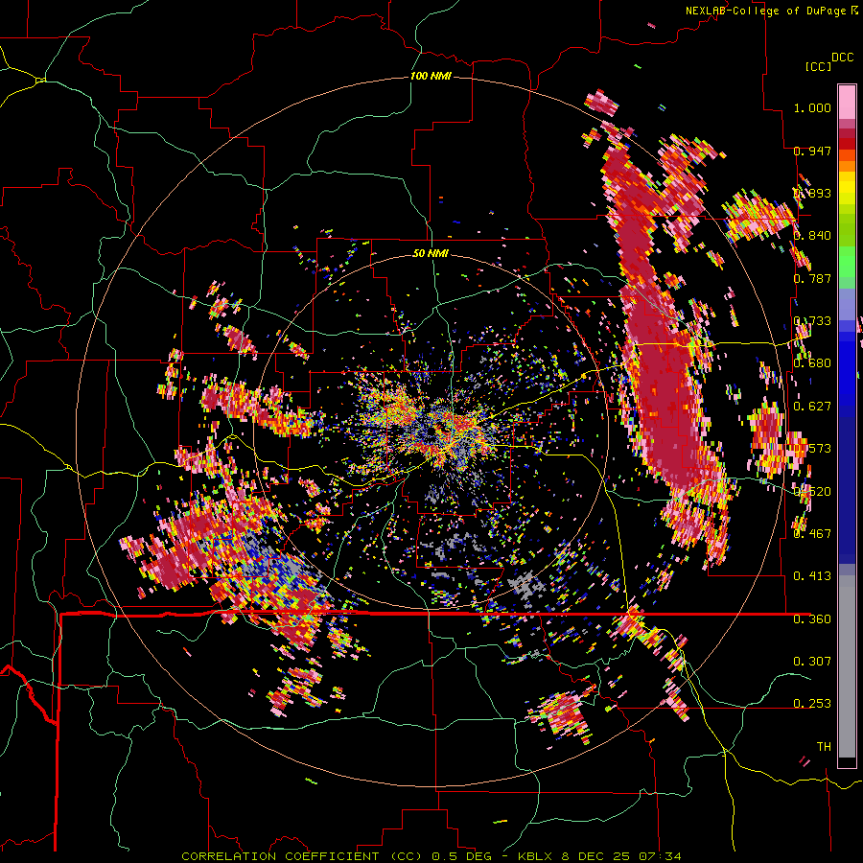Pick the light pink band beside 1.000
Image resolution: width=863 pixels, height=863 pixels.
(847, 103)
